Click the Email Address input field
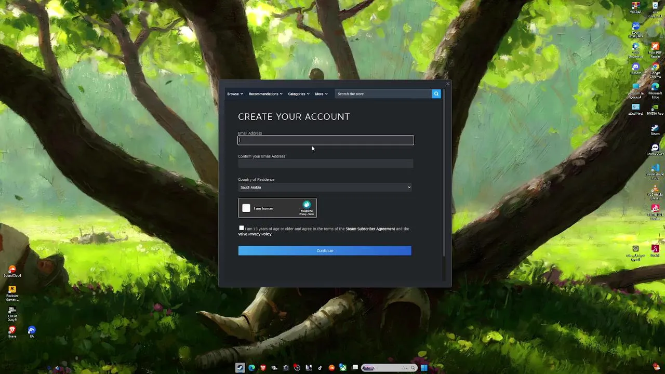665x374 pixels. [x=326, y=140]
